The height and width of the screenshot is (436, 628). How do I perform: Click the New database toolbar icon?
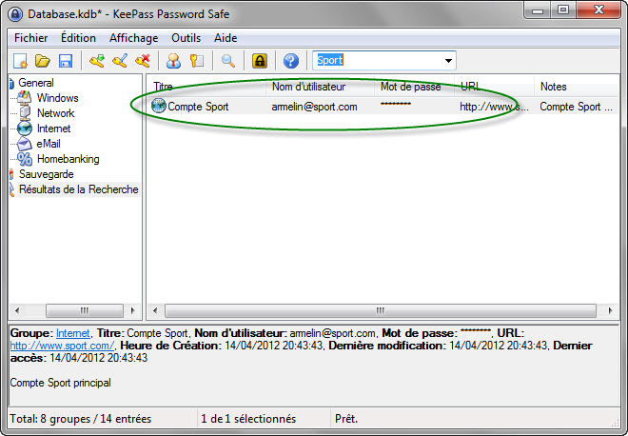coord(20,61)
